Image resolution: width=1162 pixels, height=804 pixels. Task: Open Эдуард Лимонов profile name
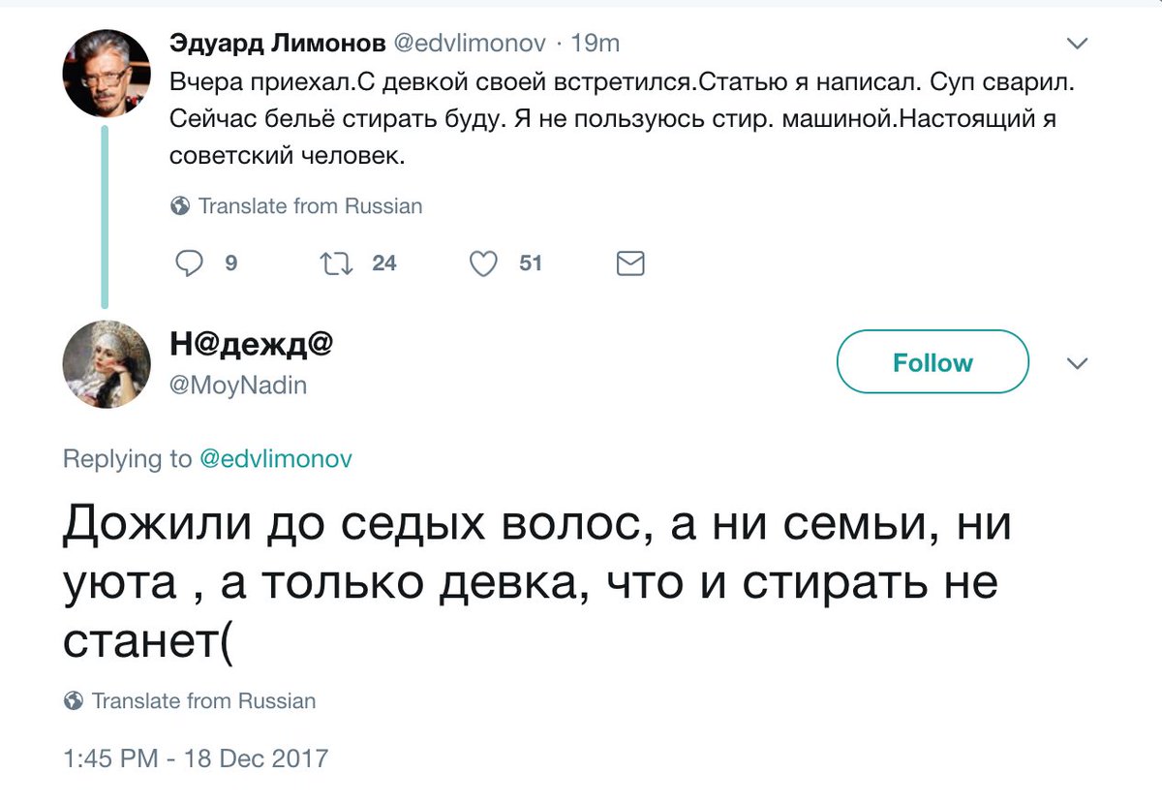[278, 43]
